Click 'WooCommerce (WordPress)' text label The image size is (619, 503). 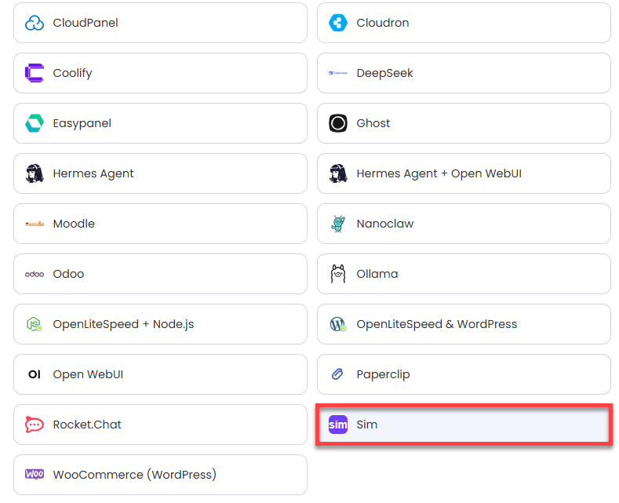[135, 475]
